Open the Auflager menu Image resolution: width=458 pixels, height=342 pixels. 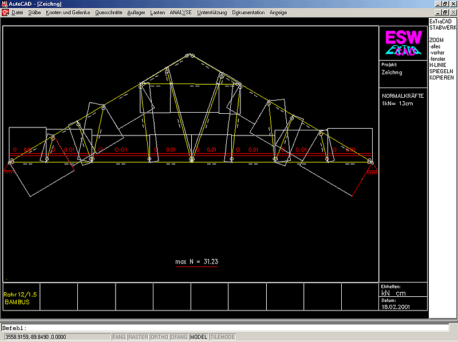(x=136, y=13)
